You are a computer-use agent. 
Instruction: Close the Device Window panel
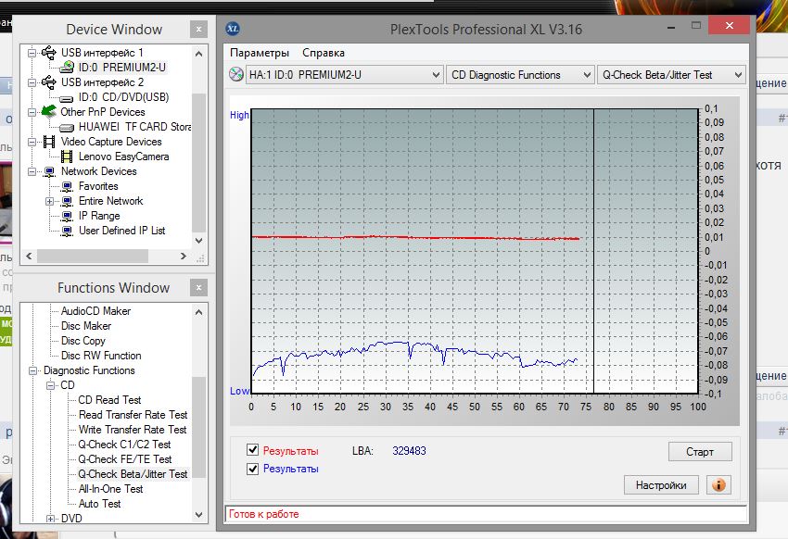point(198,29)
